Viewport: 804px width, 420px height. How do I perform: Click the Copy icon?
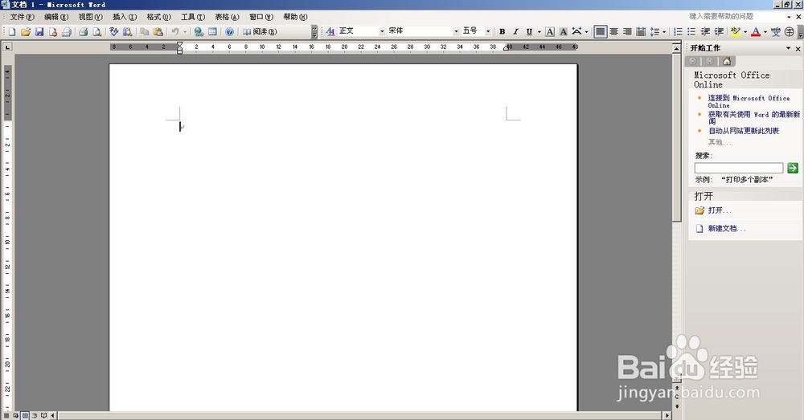coord(145,32)
